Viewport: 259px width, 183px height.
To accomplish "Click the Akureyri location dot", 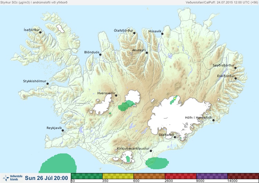I will (x=147, y=53).
